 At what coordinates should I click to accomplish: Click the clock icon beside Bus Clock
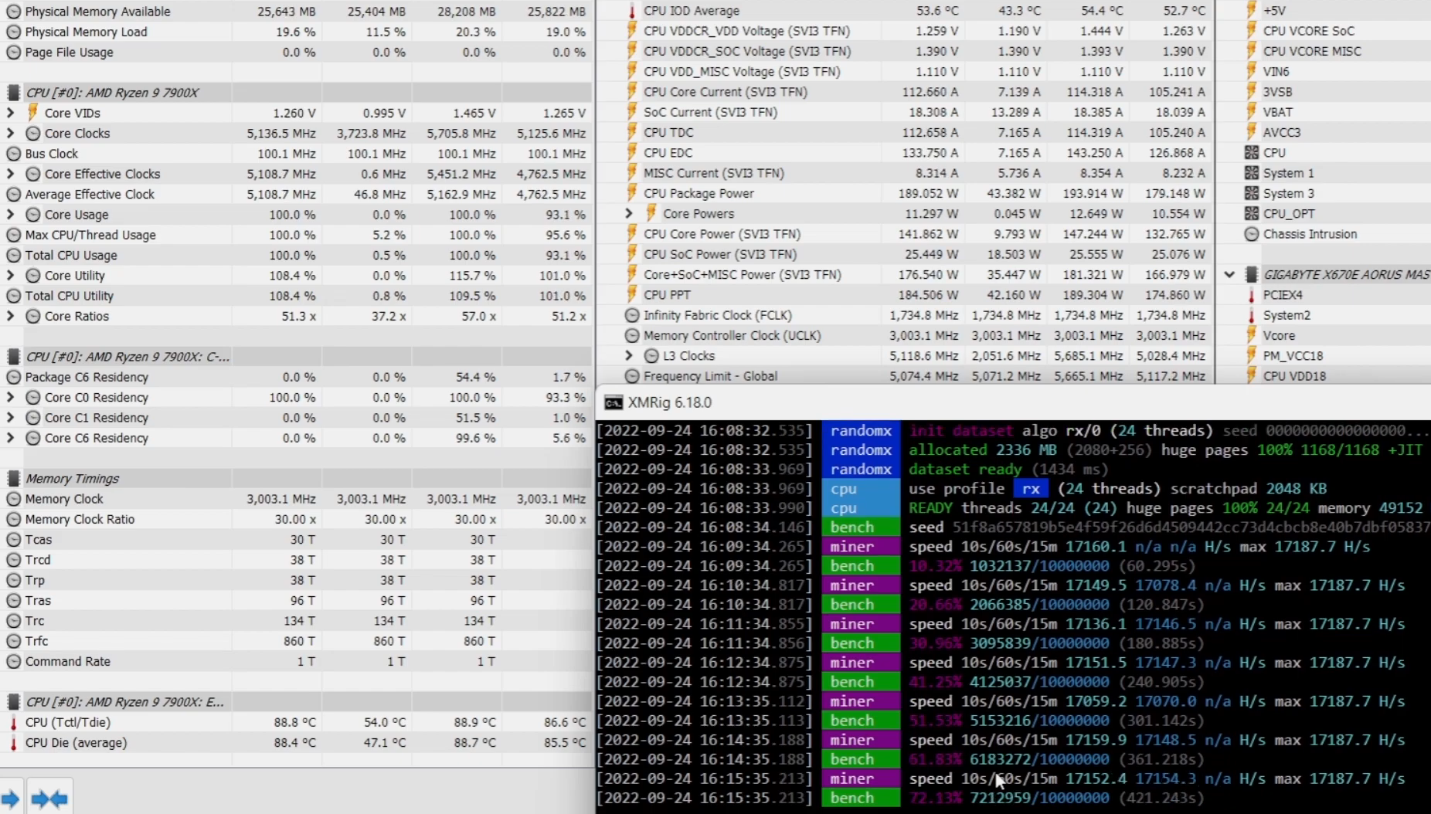click(x=13, y=154)
